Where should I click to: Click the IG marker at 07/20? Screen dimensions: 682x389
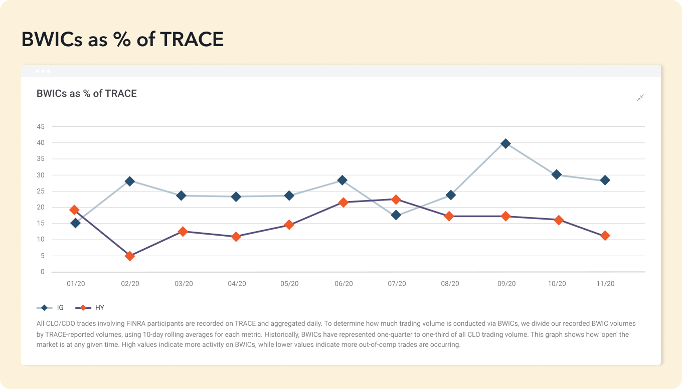click(x=396, y=215)
